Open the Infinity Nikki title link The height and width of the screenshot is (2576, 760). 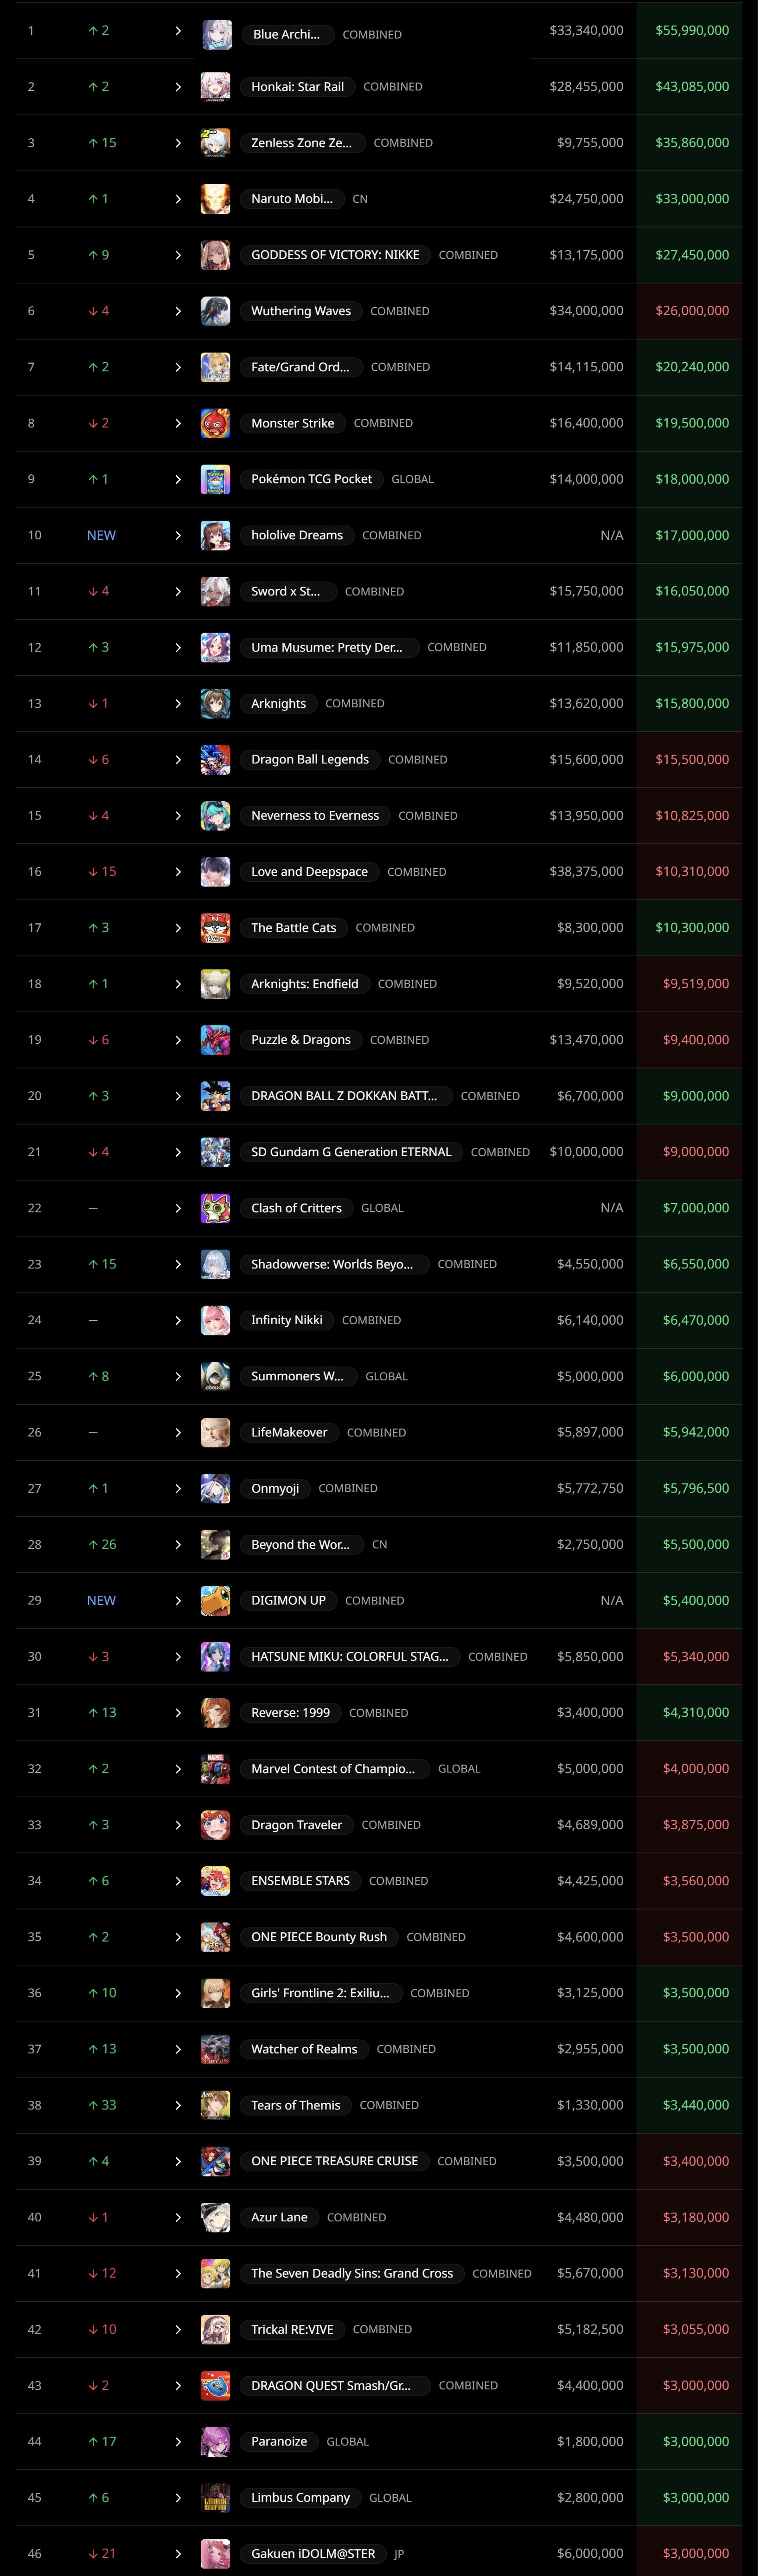tap(287, 1320)
